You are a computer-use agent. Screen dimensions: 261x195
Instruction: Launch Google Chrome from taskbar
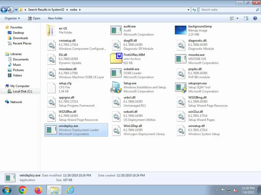click(x=22, y=190)
